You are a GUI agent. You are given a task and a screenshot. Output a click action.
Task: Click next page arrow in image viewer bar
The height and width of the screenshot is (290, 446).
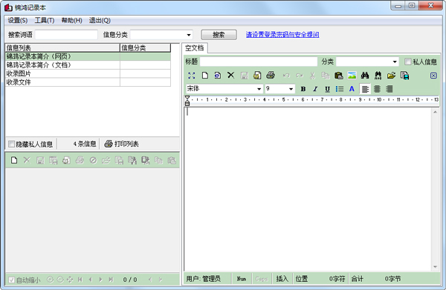click(x=100, y=280)
